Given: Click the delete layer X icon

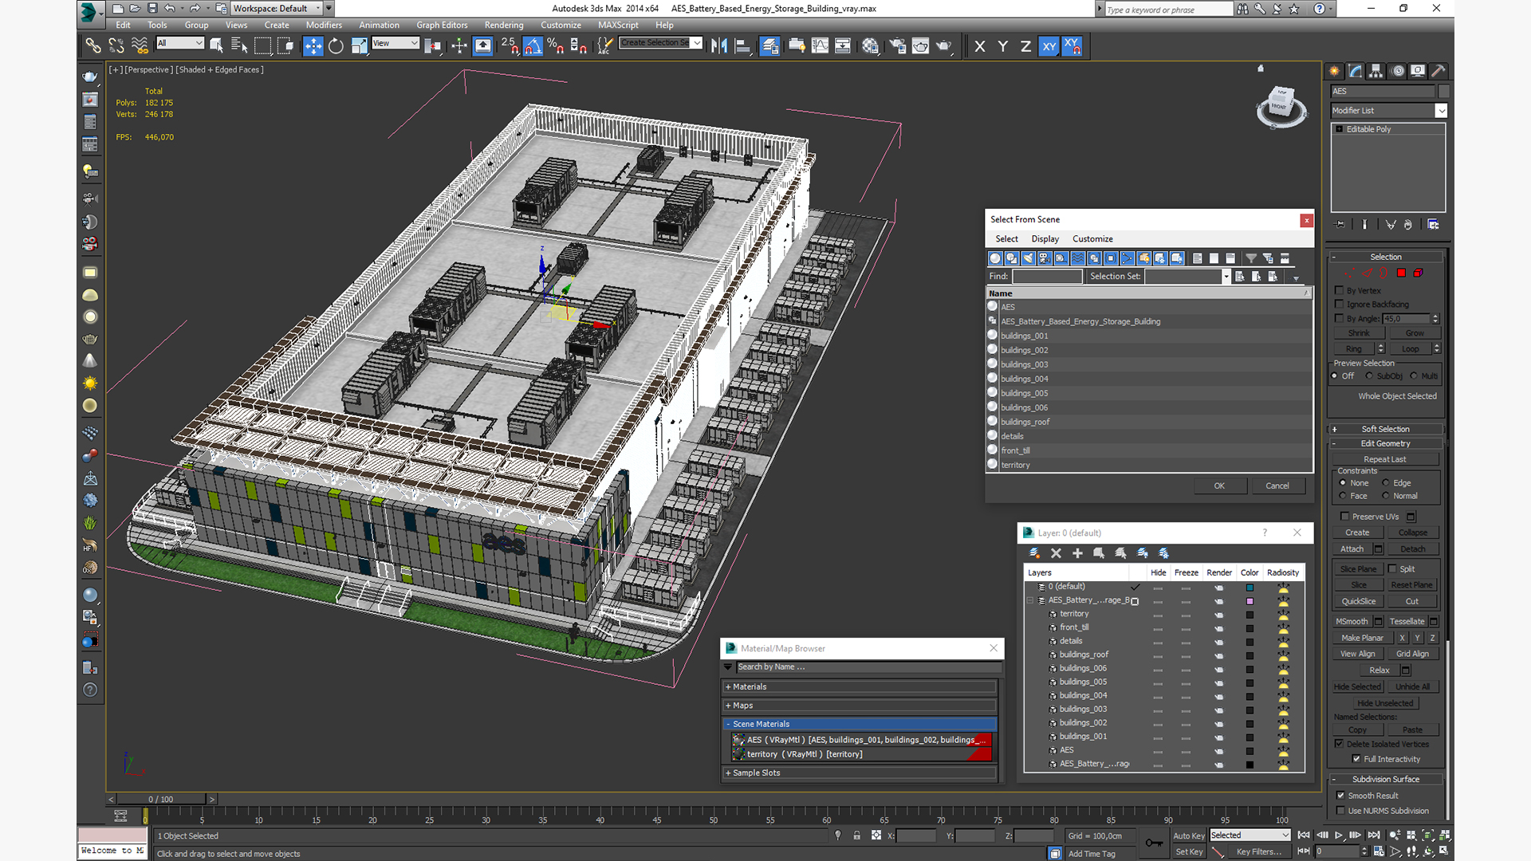Looking at the screenshot, I should (1056, 553).
